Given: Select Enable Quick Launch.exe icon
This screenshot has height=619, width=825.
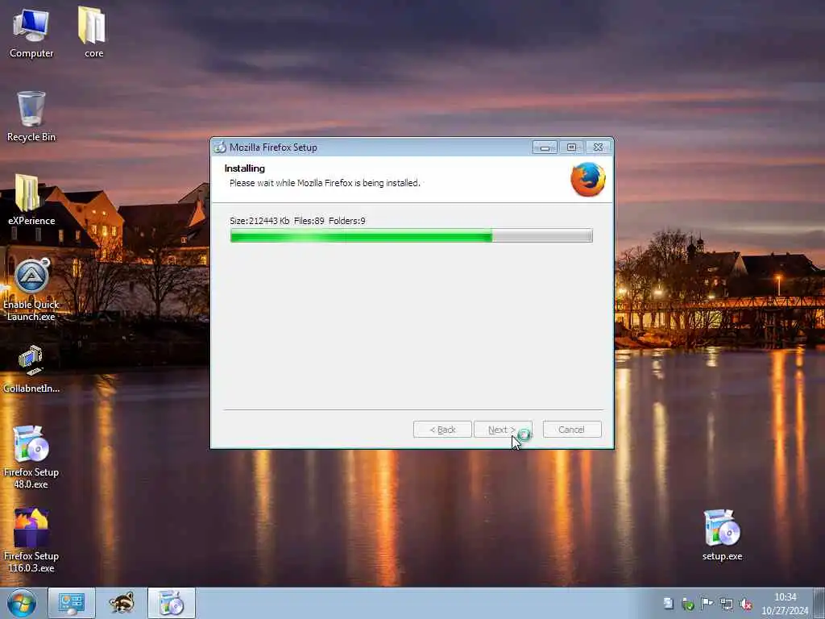Looking at the screenshot, I should pyautogui.click(x=31, y=289).
